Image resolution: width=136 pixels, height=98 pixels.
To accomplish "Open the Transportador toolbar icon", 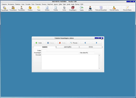I will 5,8.
